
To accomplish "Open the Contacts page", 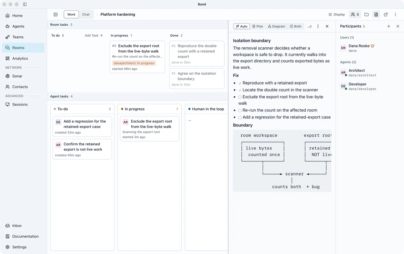I will pos(23,87).
